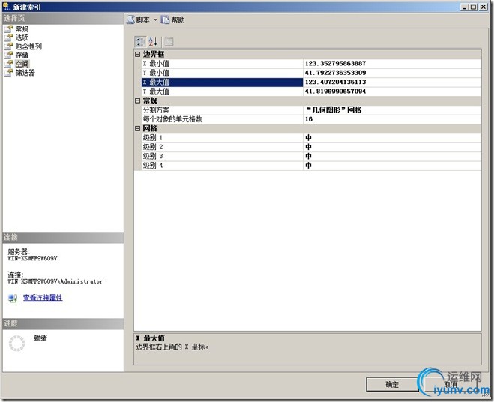Image resolution: width=494 pixels, height=402 pixels.
Task: Click the property pages icon
Action: [x=169, y=41]
